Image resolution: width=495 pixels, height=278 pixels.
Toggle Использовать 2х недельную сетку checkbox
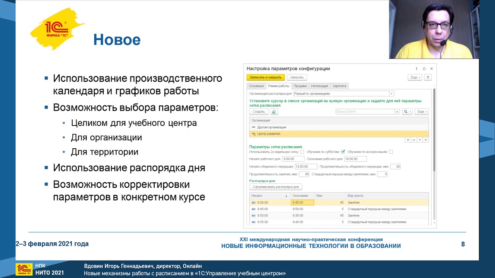[302, 152]
